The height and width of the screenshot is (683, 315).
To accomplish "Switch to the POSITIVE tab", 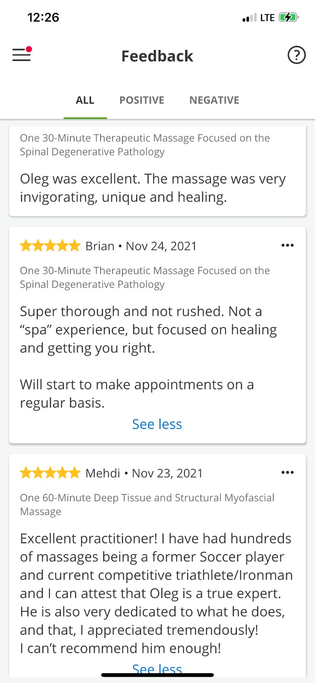I will [x=142, y=100].
